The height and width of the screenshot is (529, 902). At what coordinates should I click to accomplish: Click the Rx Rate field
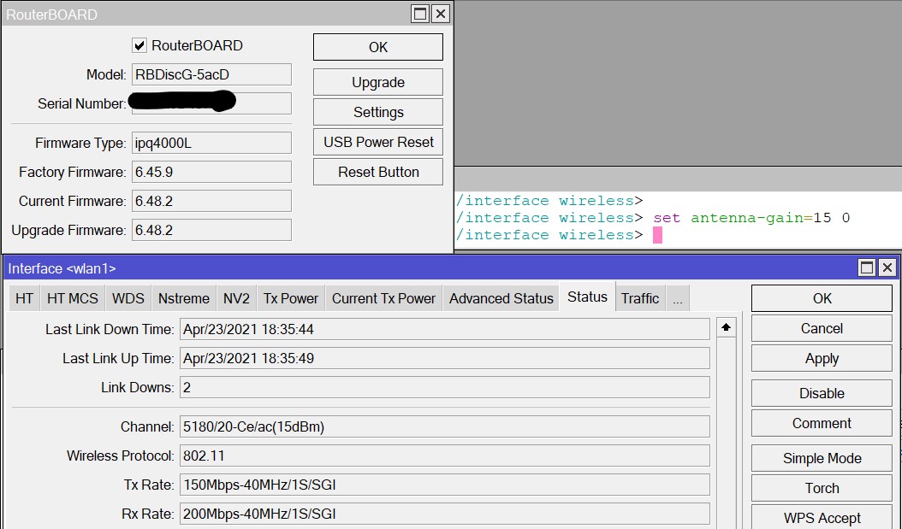coord(445,514)
